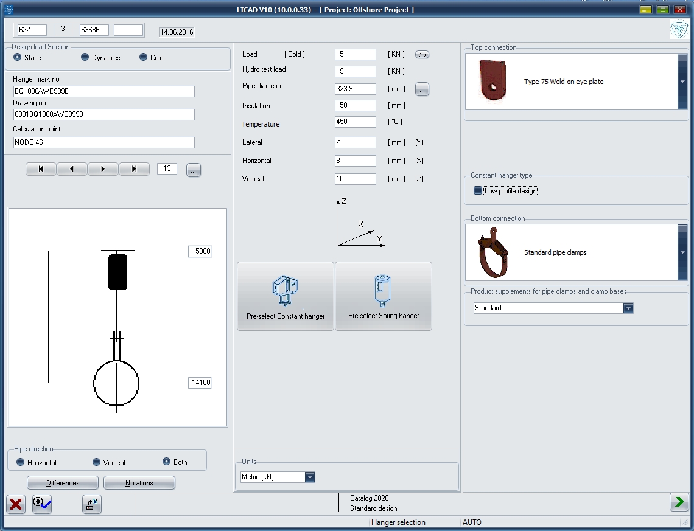Viewport: 694px width, 531px height.
Task: Open the report export icon on bottom toolbar
Action: pos(91,504)
